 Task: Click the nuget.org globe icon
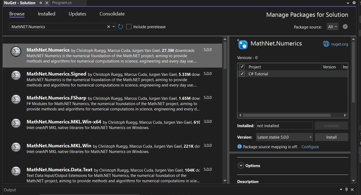(326, 44)
